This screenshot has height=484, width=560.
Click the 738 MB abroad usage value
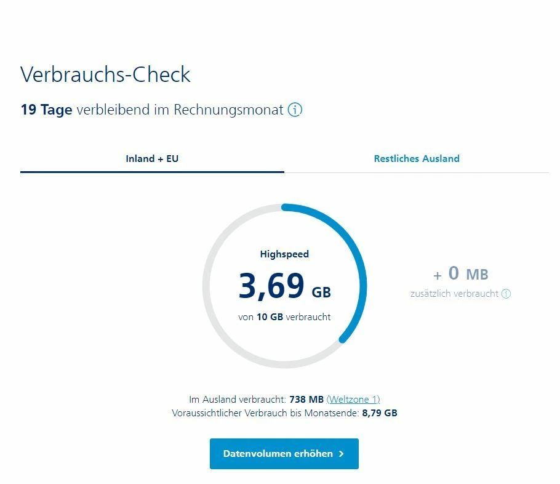(x=311, y=399)
